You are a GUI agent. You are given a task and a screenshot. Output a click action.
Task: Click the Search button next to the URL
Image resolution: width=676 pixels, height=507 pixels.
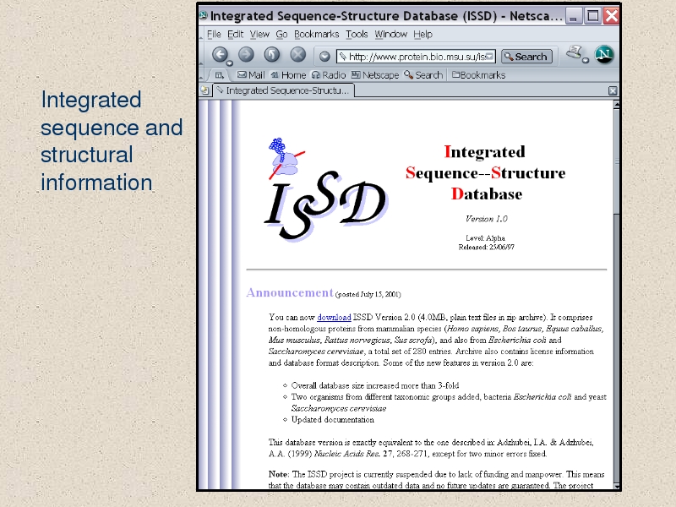[x=526, y=57]
